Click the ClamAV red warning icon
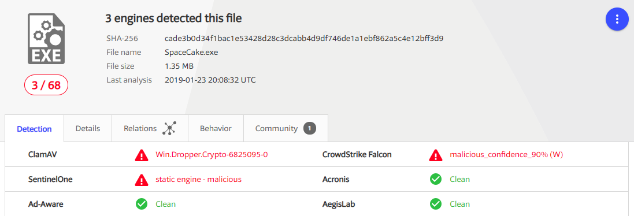634x216 pixels. tap(142, 155)
